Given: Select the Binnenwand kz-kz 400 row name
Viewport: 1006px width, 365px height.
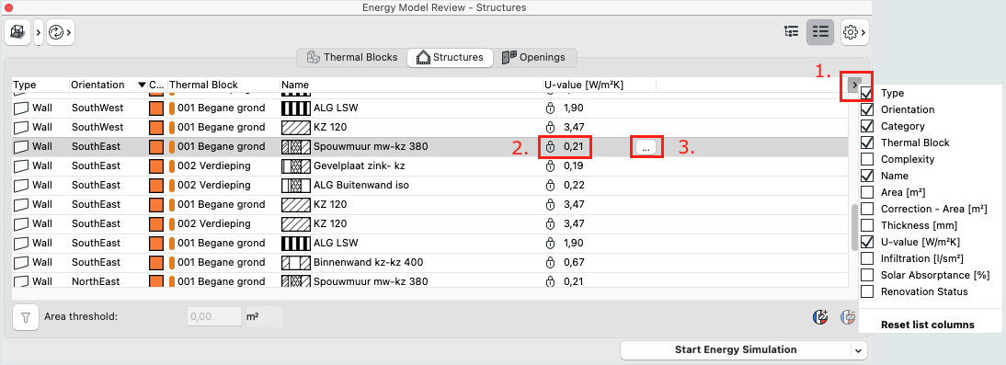Looking at the screenshot, I should click(x=368, y=262).
